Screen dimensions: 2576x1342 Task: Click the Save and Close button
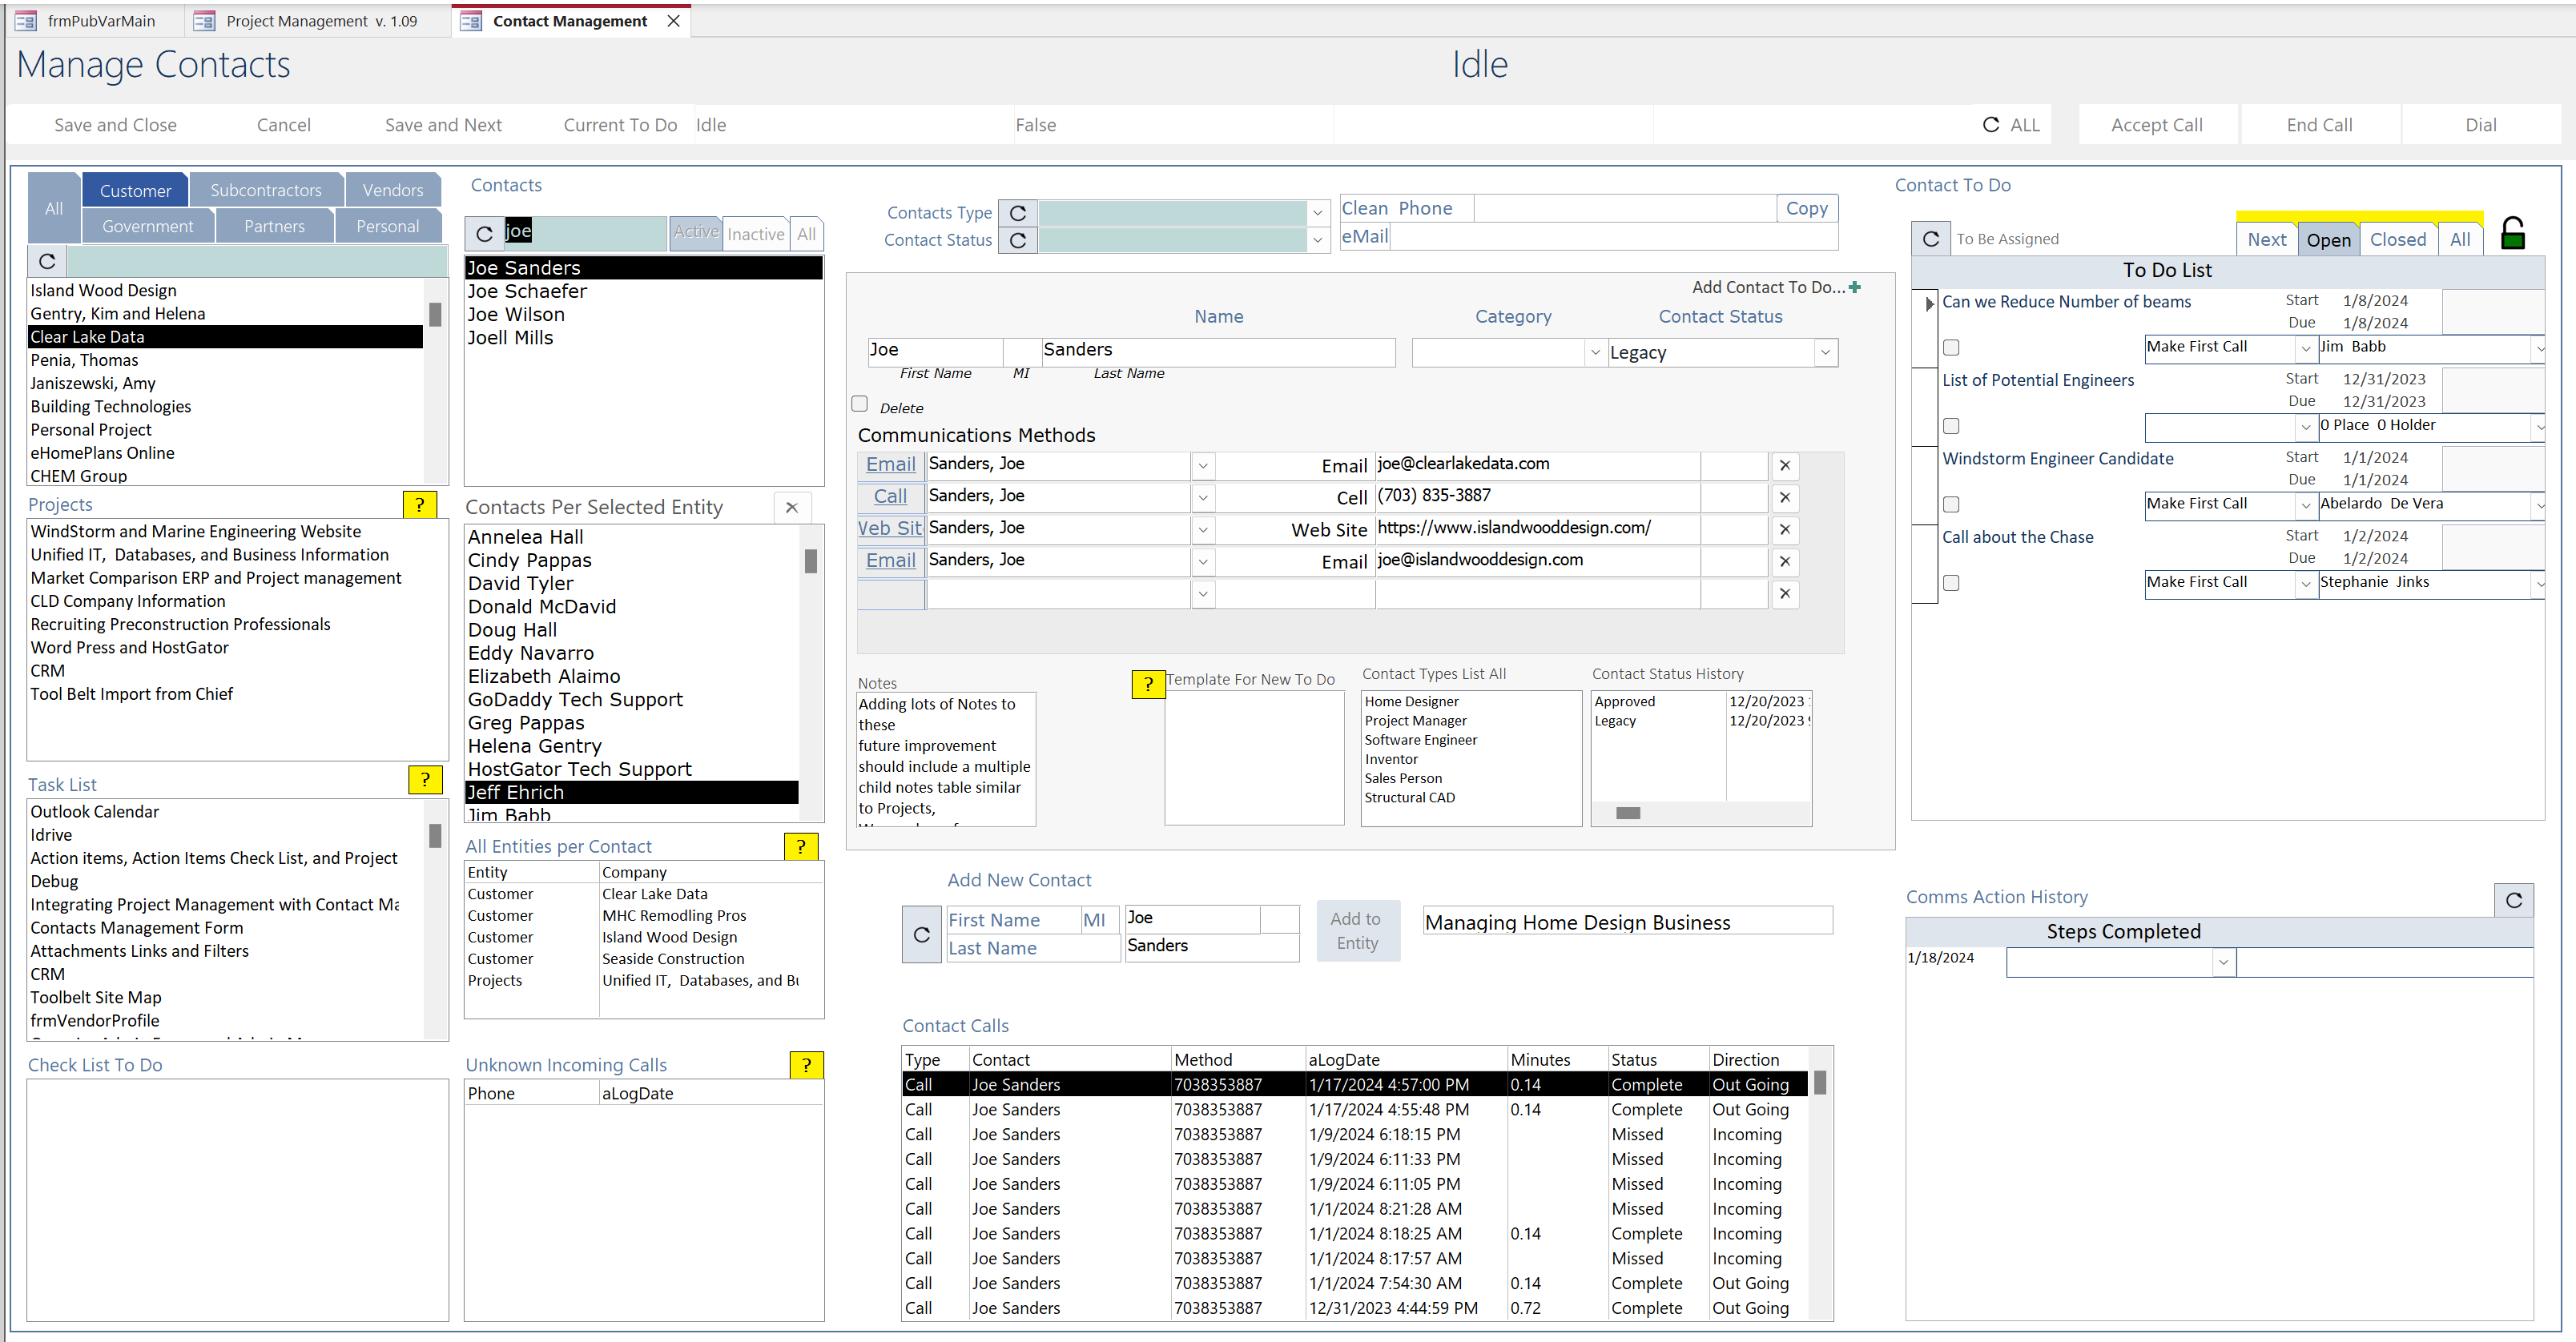[115, 125]
